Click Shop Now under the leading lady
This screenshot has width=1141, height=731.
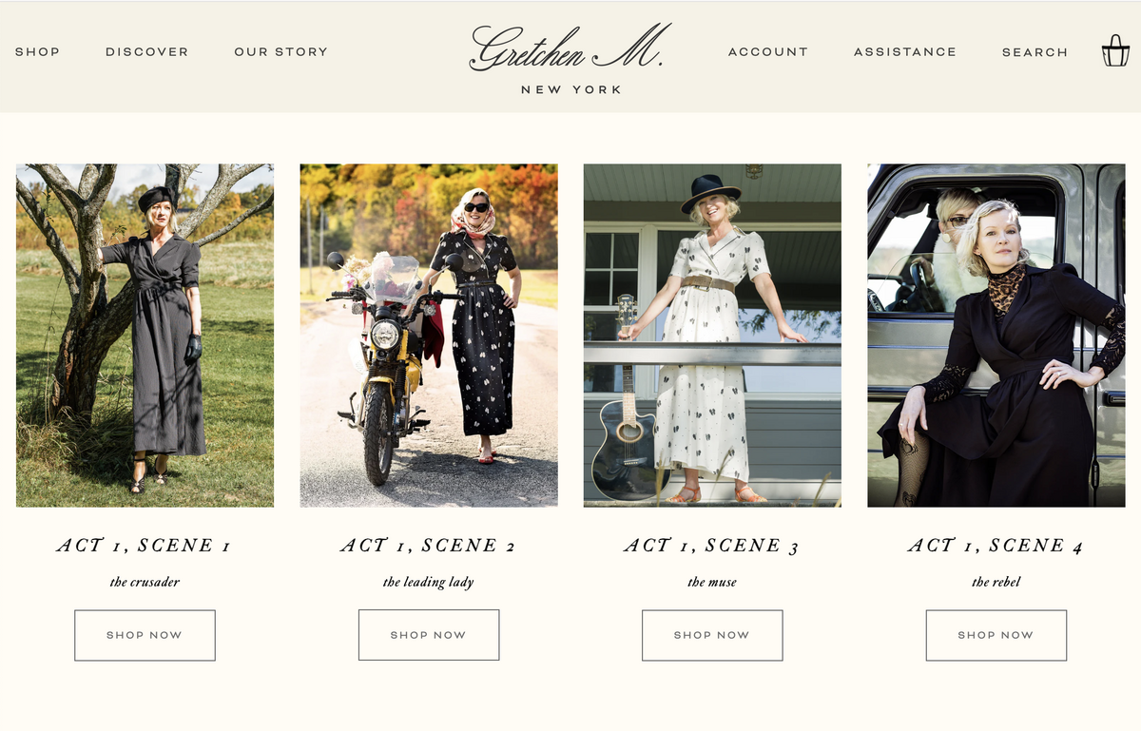coord(429,635)
